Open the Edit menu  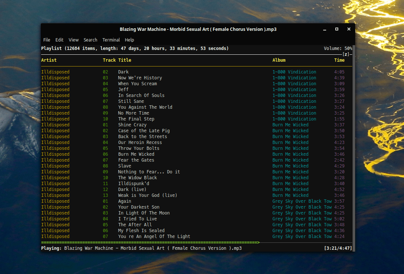click(x=59, y=40)
